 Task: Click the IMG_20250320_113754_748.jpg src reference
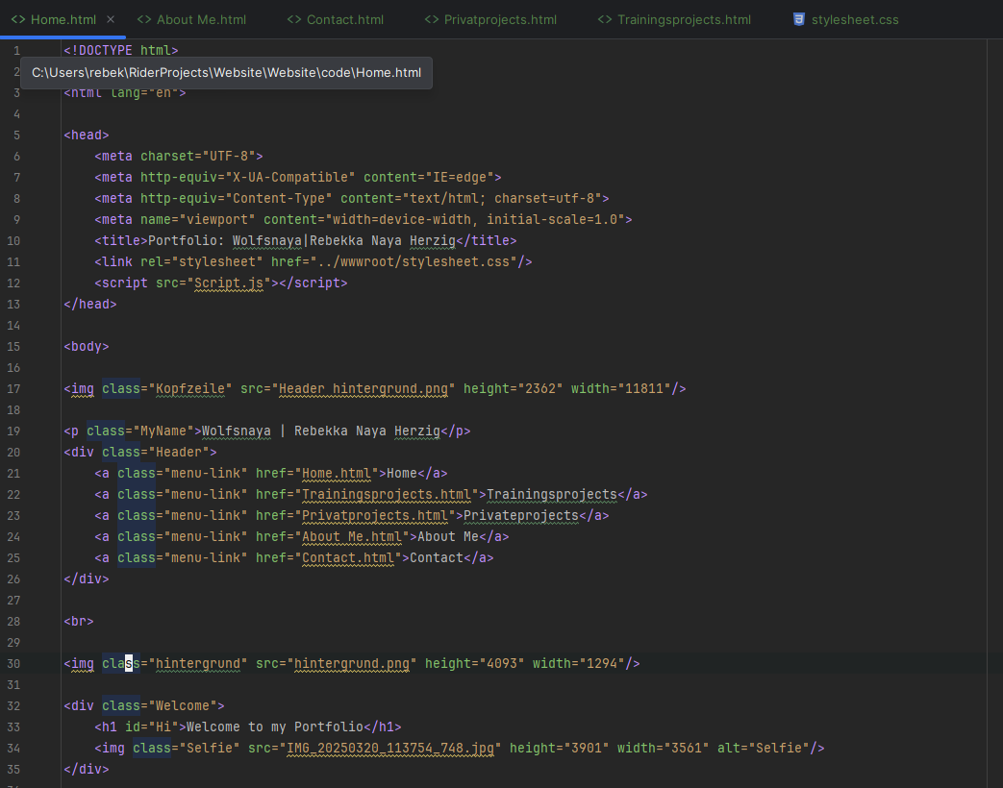pyautogui.click(x=390, y=748)
